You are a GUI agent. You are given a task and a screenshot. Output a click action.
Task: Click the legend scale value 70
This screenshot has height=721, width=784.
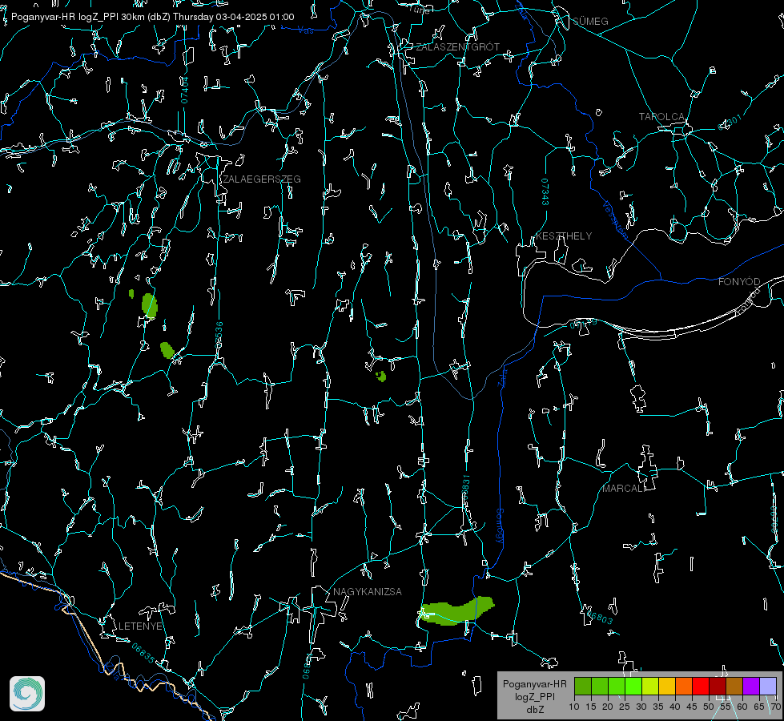pos(776,707)
